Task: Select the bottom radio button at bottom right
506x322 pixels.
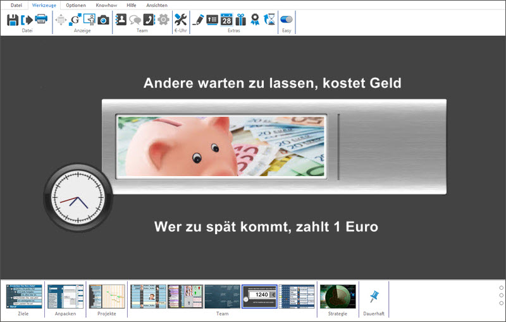Action: point(502,303)
